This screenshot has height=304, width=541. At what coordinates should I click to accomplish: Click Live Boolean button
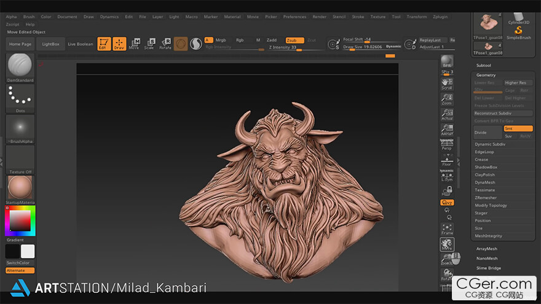pos(81,44)
